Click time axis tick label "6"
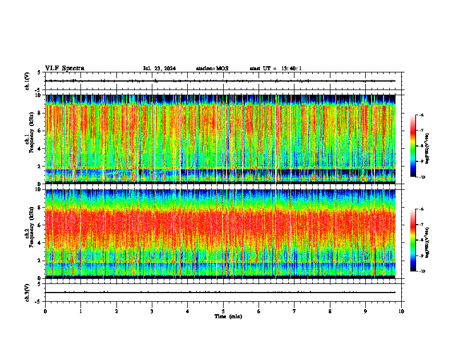This screenshot has height=349, width=452. [259, 311]
